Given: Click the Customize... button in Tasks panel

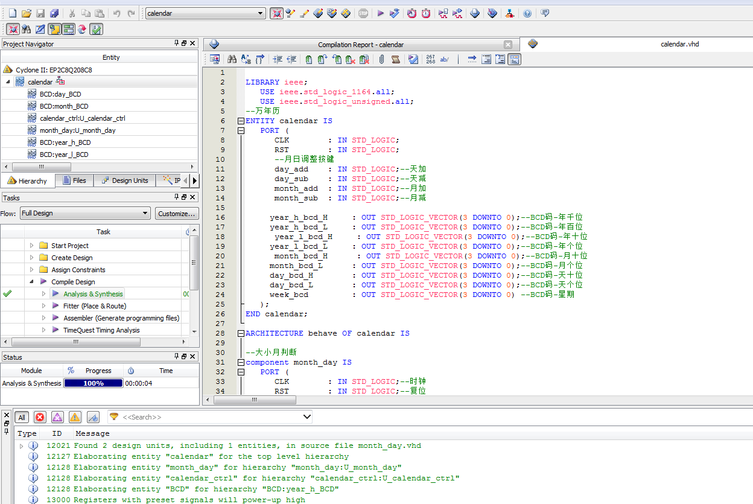Looking at the screenshot, I should [177, 213].
